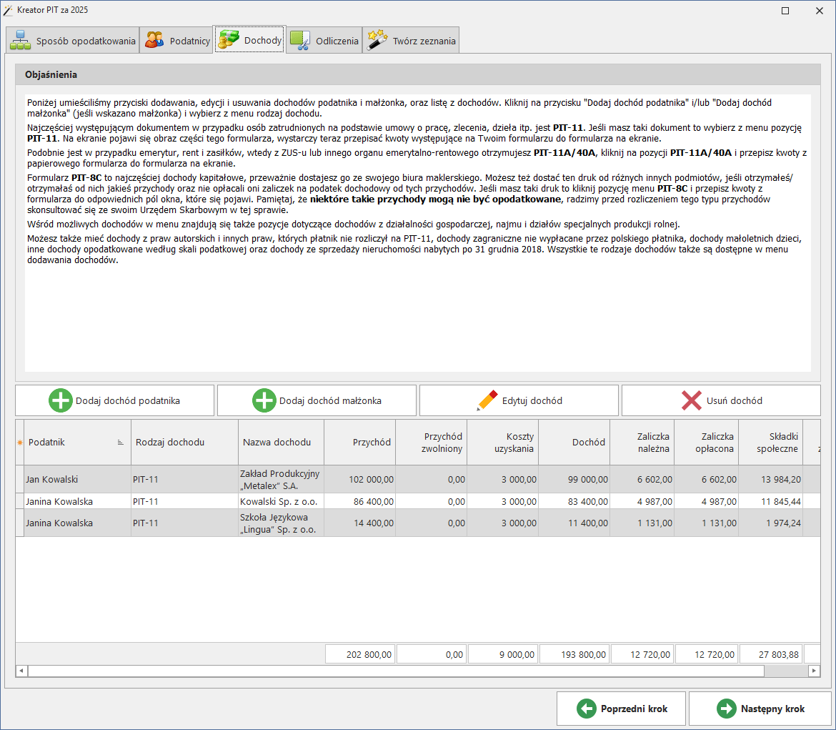Open the Twórz zeznania tab
This screenshot has width=836, height=730.
411,41
